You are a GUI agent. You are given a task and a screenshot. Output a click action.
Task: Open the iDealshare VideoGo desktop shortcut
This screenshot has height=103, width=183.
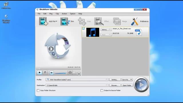(6, 19)
